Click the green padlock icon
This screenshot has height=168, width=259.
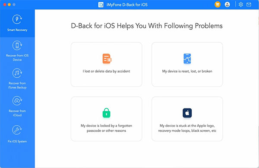click(106, 113)
